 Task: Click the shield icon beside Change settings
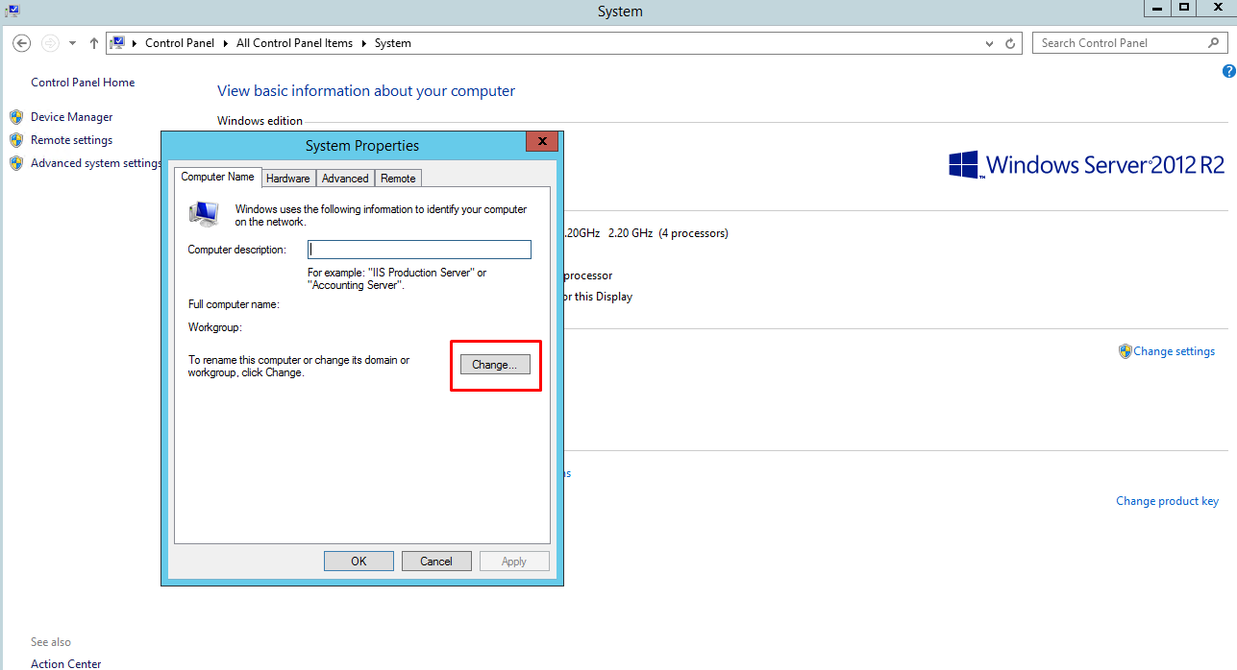click(x=1125, y=351)
